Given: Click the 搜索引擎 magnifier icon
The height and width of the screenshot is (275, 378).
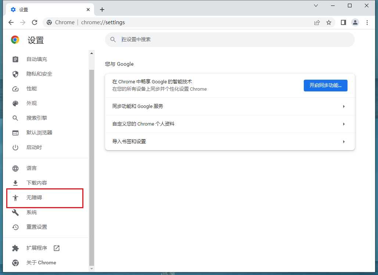Looking at the screenshot, I should pos(15,118).
